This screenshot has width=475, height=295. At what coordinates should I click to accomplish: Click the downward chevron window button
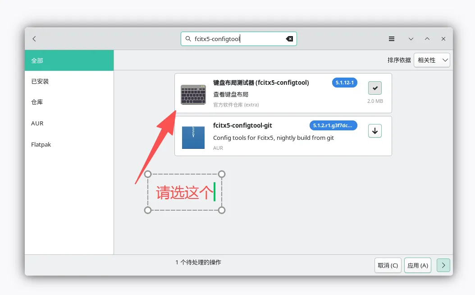click(x=411, y=39)
